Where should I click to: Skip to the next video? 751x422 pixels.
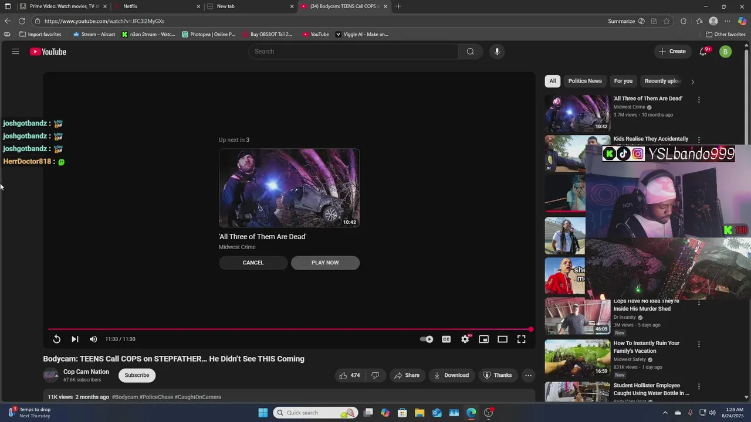[75, 339]
